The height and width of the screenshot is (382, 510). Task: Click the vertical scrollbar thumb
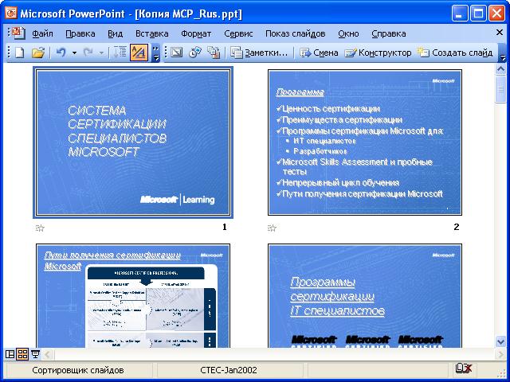point(500,89)
